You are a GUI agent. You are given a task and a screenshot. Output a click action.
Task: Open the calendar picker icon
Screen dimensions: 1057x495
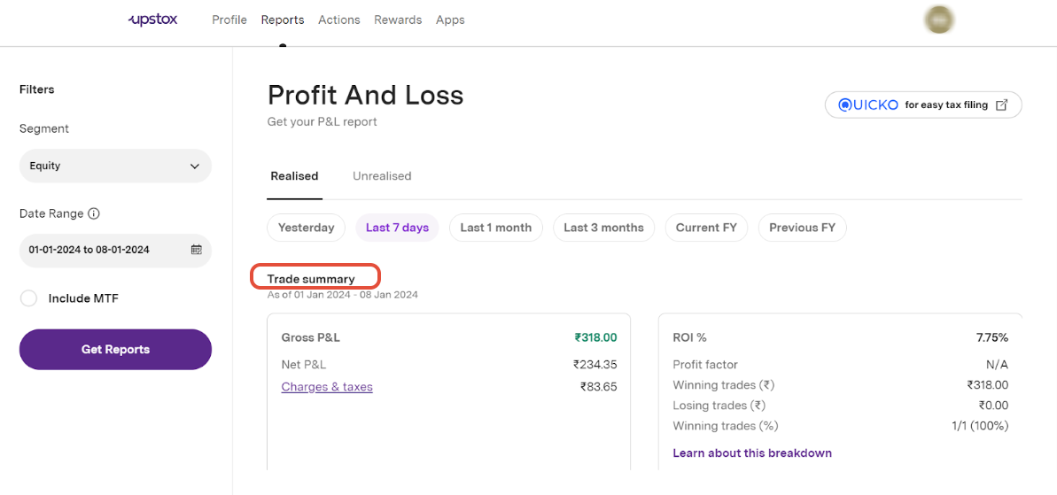pyautogui.click(x=196, y=249)
